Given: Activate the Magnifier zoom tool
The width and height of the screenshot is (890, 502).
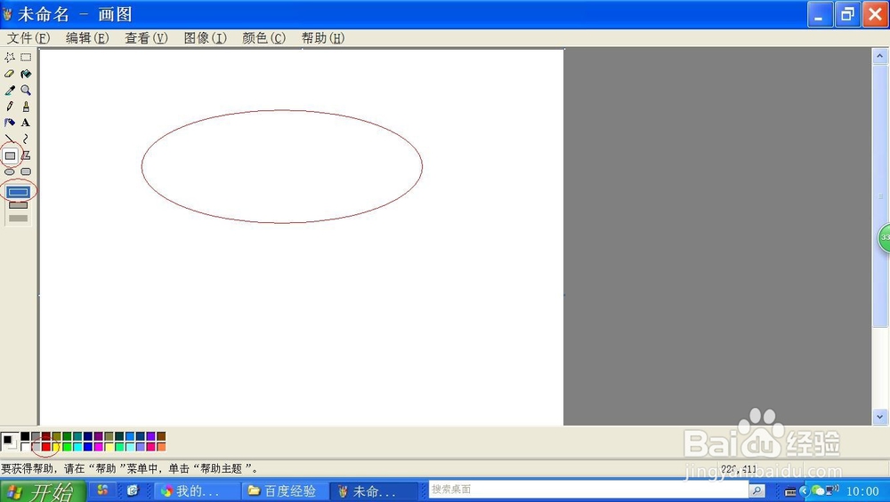Looking at the screenshot, I should coord(26,90).
